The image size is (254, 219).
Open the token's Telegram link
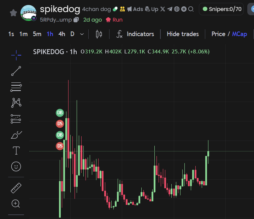point(170,9)
